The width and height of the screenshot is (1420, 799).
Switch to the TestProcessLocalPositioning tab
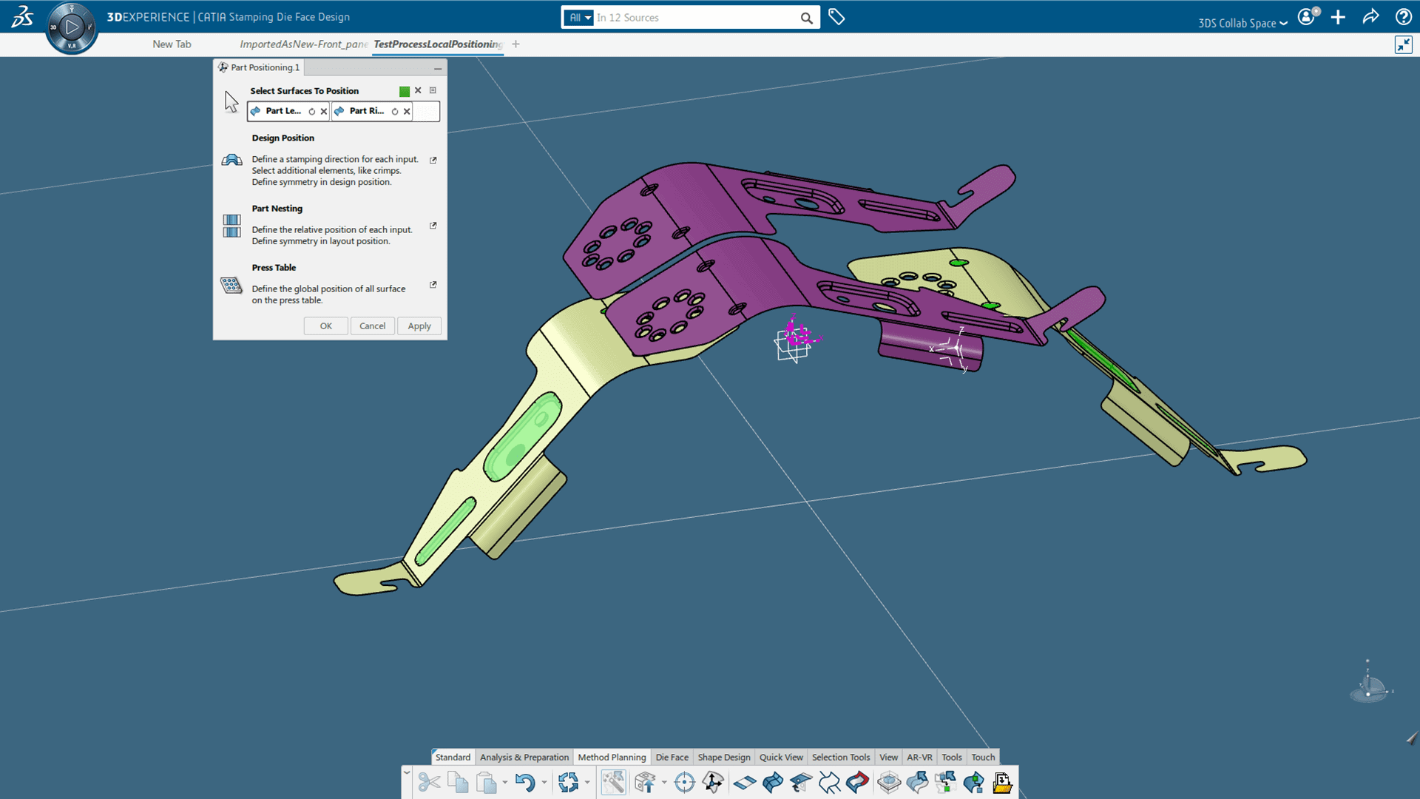(437, 44)
